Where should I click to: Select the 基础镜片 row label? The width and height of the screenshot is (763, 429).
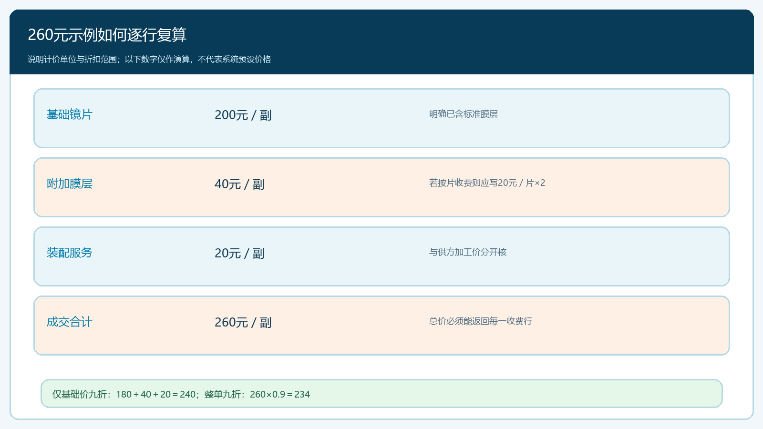(70, 114)
